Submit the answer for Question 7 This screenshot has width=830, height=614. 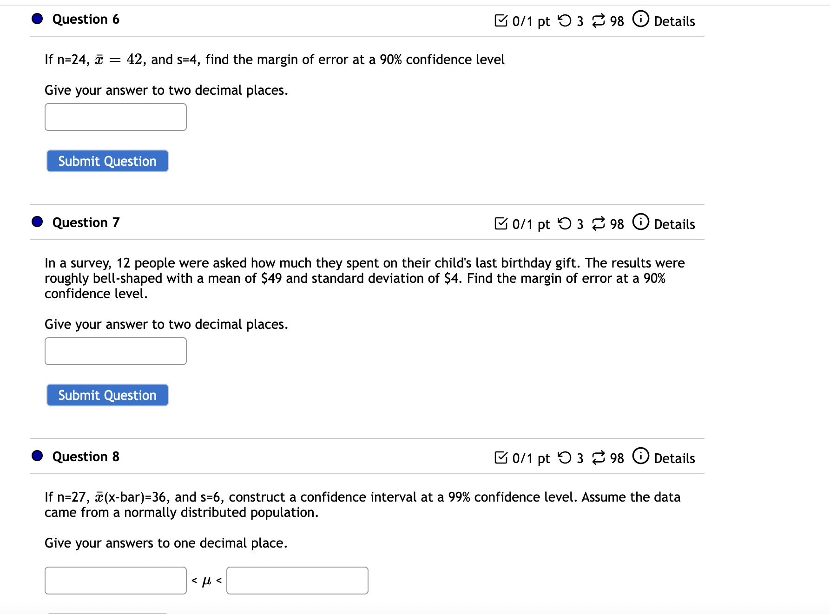click(107, 395)
